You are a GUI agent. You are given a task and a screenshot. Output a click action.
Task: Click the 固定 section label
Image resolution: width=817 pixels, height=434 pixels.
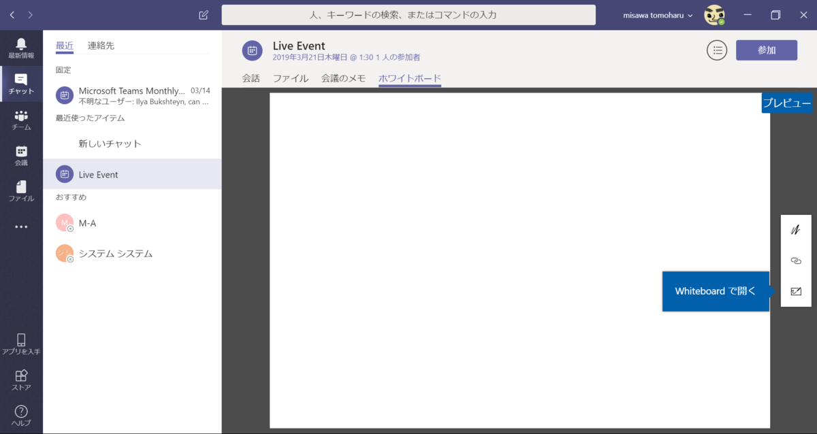[63, 70]
